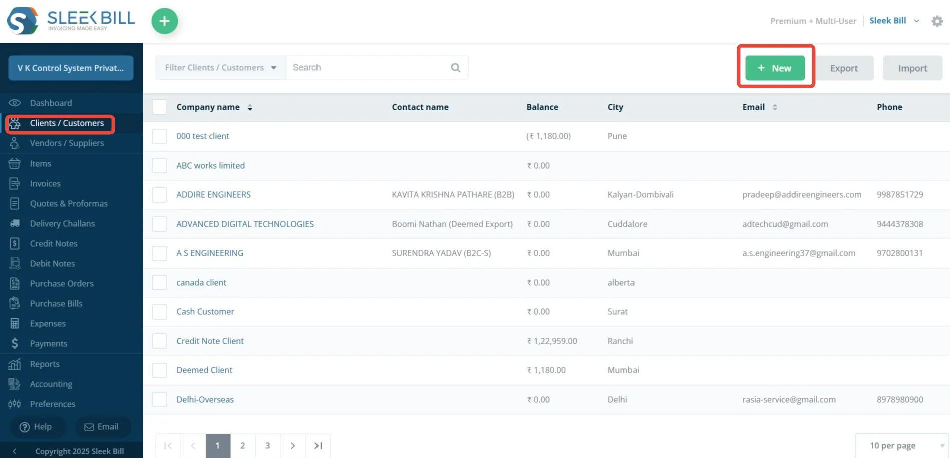The width and height of the screenshot is (950, 458).
Task: Open Preferences in the sidebar
Action: point(53,404)
